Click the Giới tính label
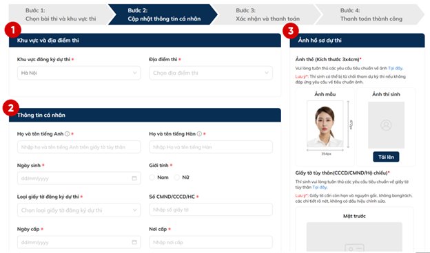Viewport: 430px width, 253px height. coord(158,165)
